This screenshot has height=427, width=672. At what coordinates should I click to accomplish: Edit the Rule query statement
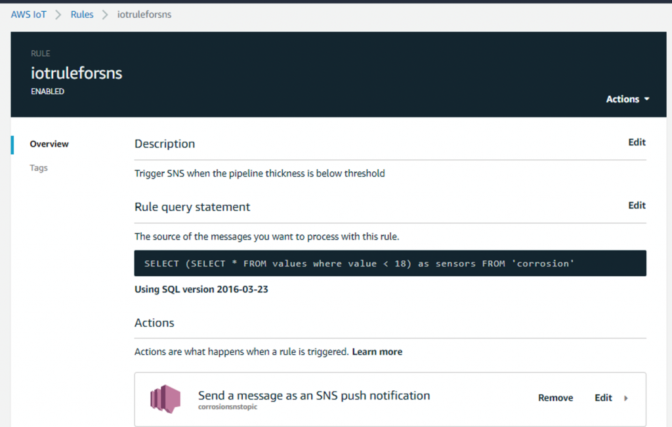point(637,205)
